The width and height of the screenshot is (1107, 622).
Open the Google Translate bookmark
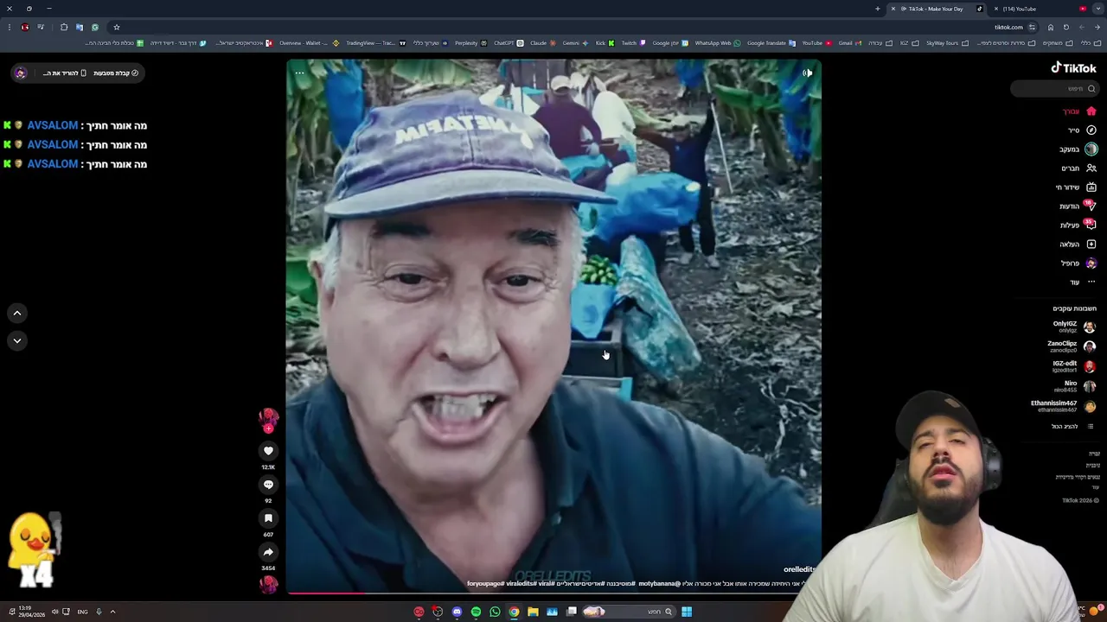[x=771, y=43]
